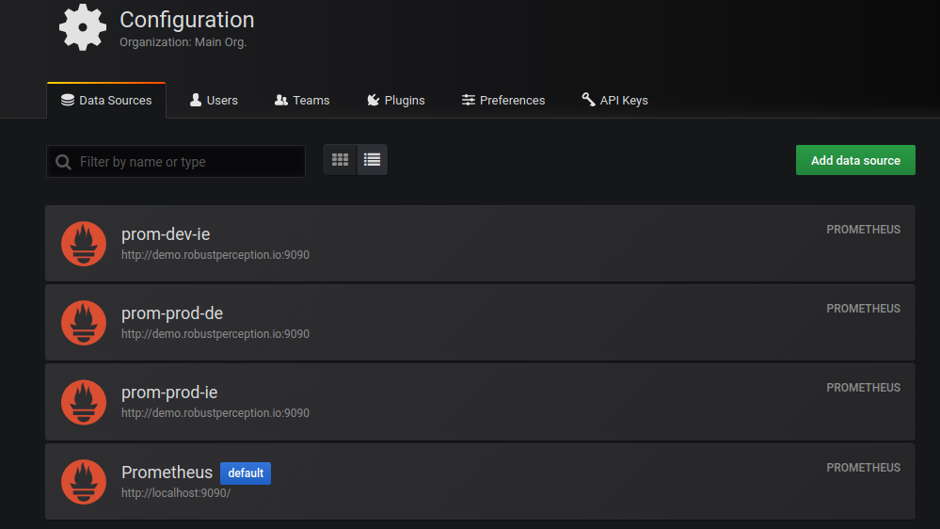Switch to grid view layout
The width and height of the screenshot is (940, 529).
point(340,159)
